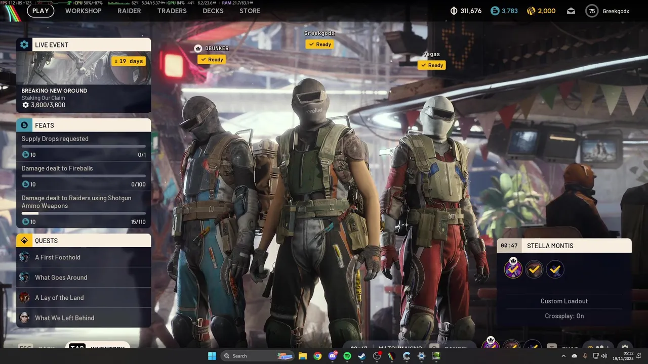The image size is (648, 364).
Task: Click the third squad member ready icon
Action: point(555,269)
